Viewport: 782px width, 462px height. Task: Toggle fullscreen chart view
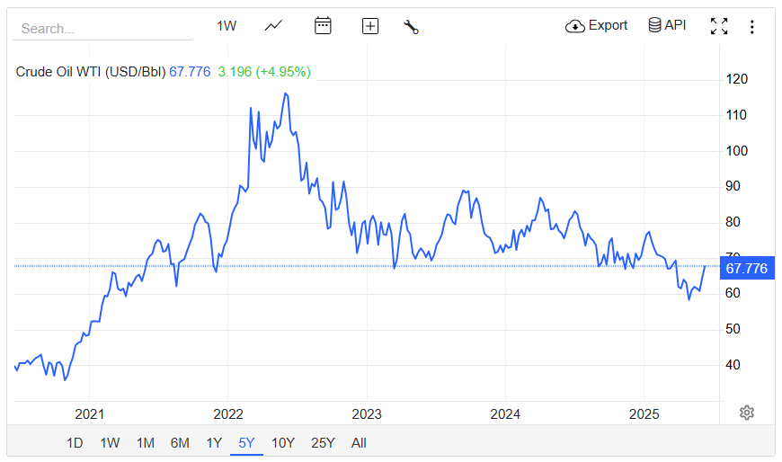719,26
